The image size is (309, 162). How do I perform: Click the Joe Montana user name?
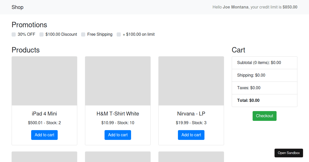pos(235,7)
